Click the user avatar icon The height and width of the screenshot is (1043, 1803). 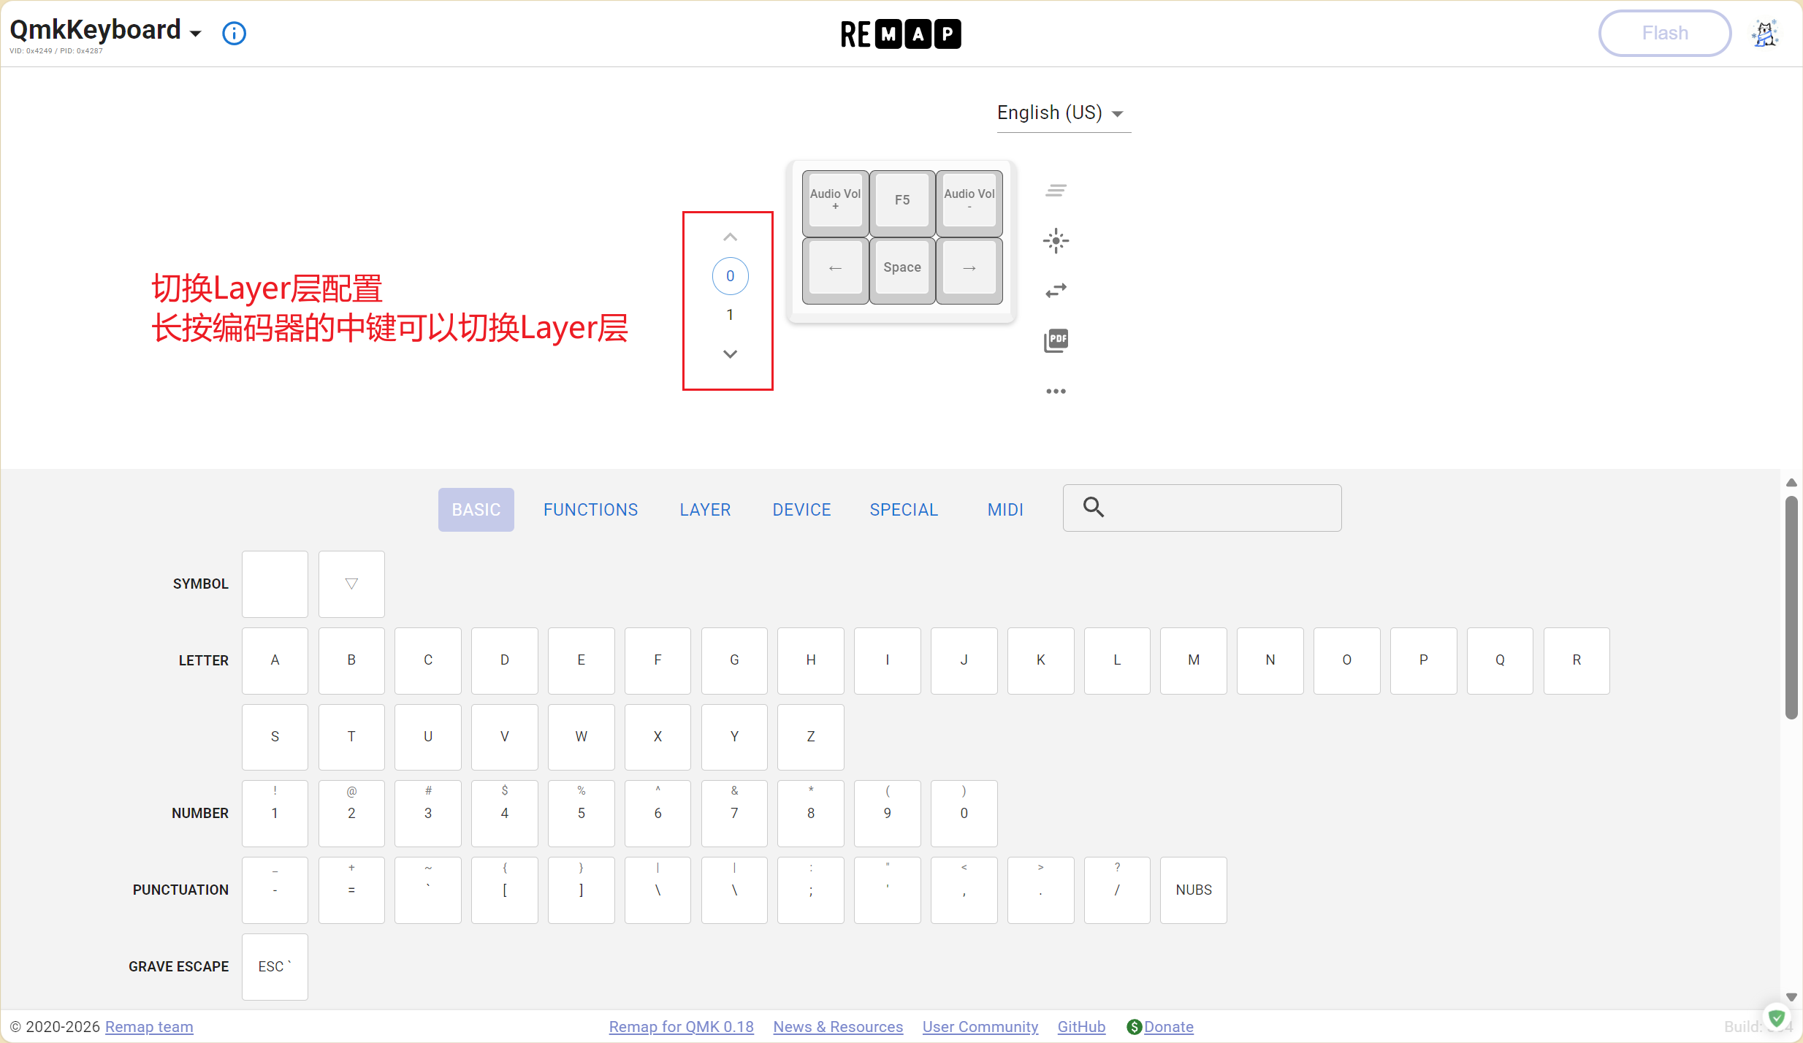tap(1764, 34)
